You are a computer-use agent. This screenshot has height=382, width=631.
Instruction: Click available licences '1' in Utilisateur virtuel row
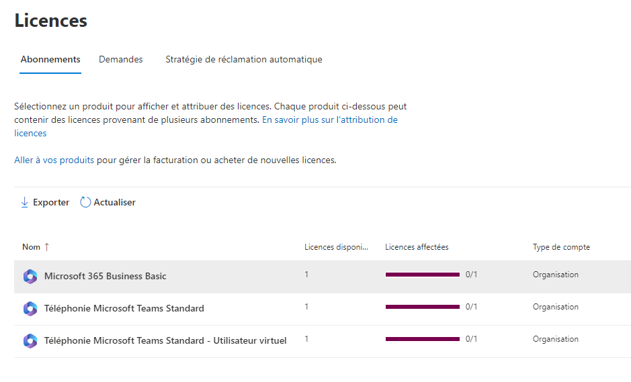pos(306,339)
